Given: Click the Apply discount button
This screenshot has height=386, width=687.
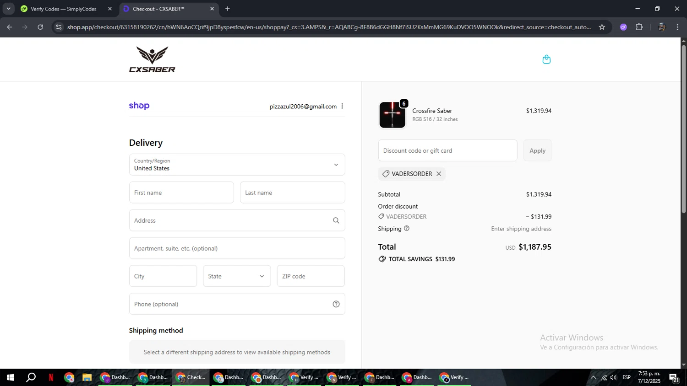Looking at the screenshot, I should tap(537, 150).
